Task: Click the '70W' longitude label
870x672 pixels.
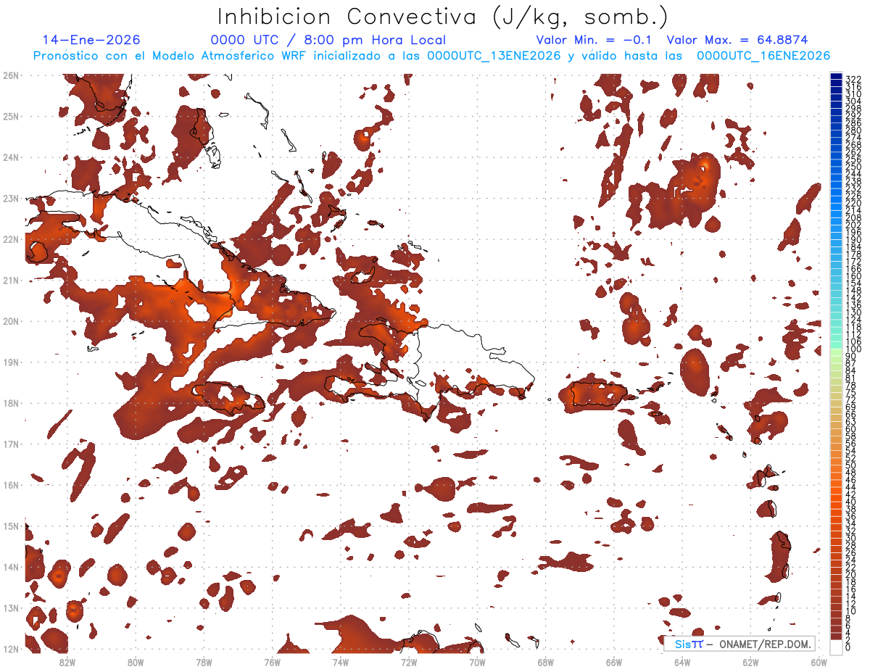Action: point(476,661)
